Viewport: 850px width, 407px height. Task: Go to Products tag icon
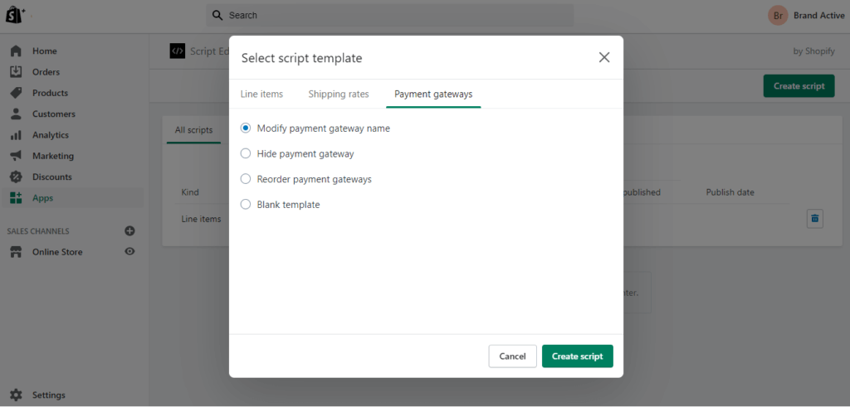[16, 93]
